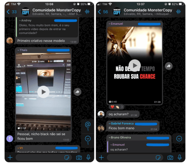Viewport: 190px width, 164px height.
Task: Tap sender name ~Thaís above video
Action: pyautogui.click(x=23, y=50)
